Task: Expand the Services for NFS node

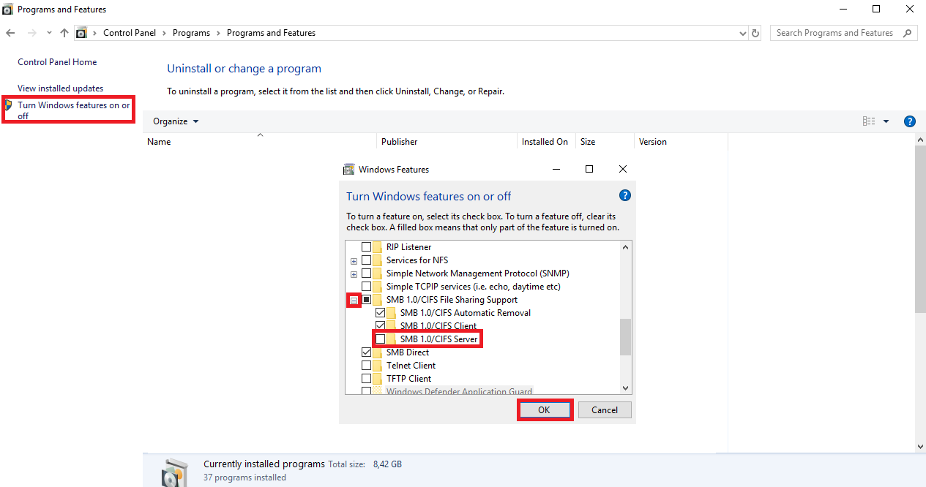Action: (354, 260)
